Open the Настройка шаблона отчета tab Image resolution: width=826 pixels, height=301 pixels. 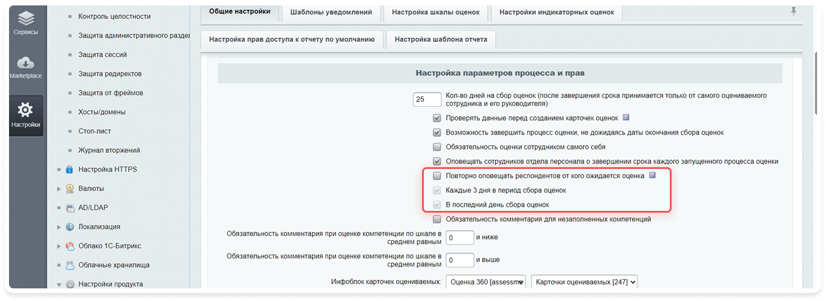pyautogui.click(x=441, y=39)
